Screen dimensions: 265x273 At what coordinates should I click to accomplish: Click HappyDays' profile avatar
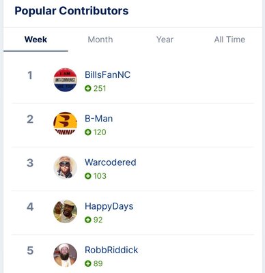[x=66, y=212]
